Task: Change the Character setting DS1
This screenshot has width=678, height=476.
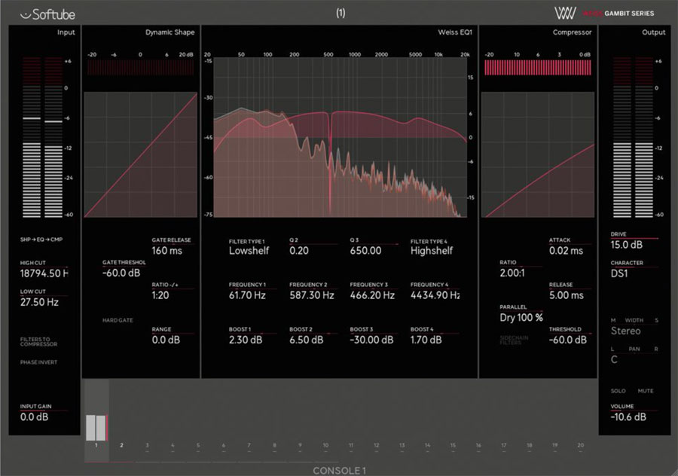Action: click(619, 273)
